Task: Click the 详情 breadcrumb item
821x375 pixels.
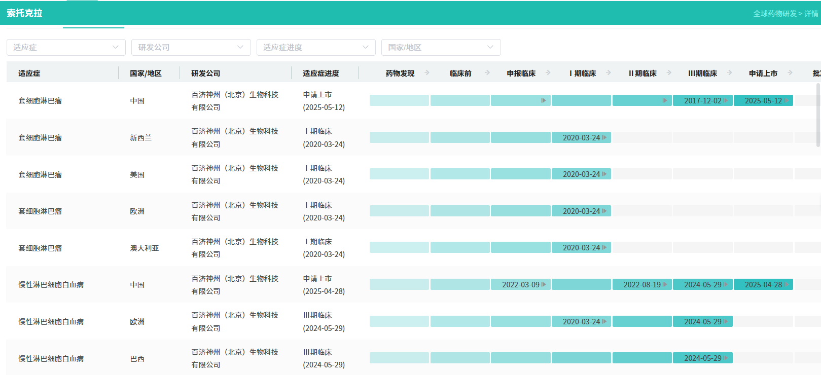Action: 811,14
